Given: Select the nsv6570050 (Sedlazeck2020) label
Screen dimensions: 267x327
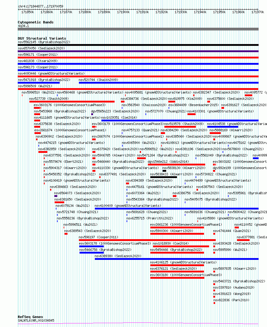Looking at the screenshot, I should (41, 48).
